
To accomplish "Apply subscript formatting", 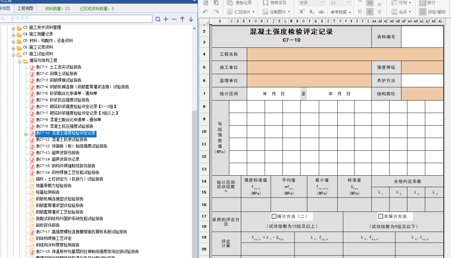I will click(x=312, y=12).
